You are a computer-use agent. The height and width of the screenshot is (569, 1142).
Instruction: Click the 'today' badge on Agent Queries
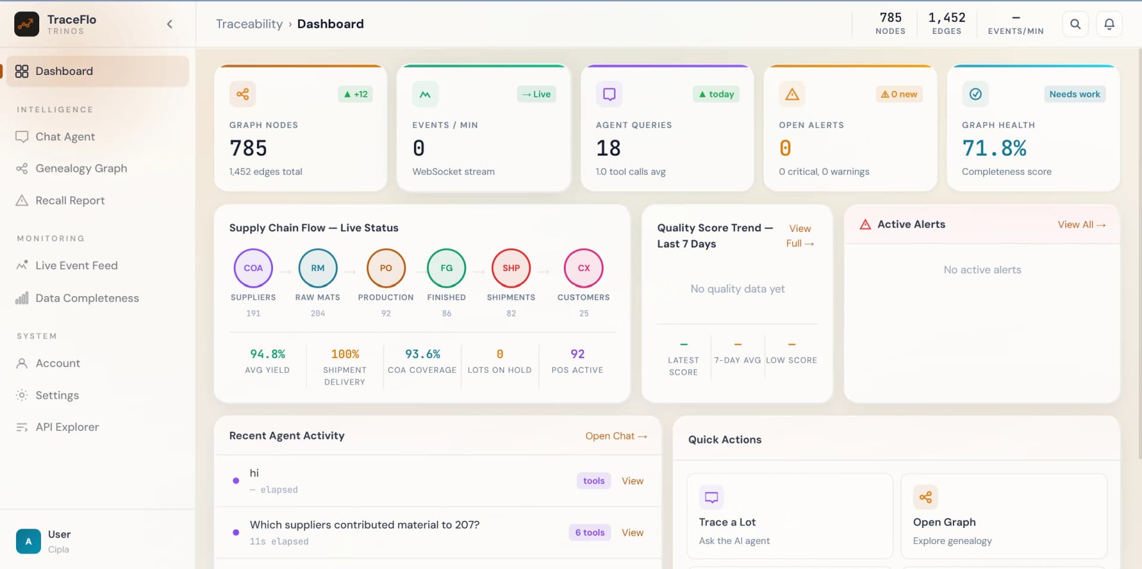[716, 94]
